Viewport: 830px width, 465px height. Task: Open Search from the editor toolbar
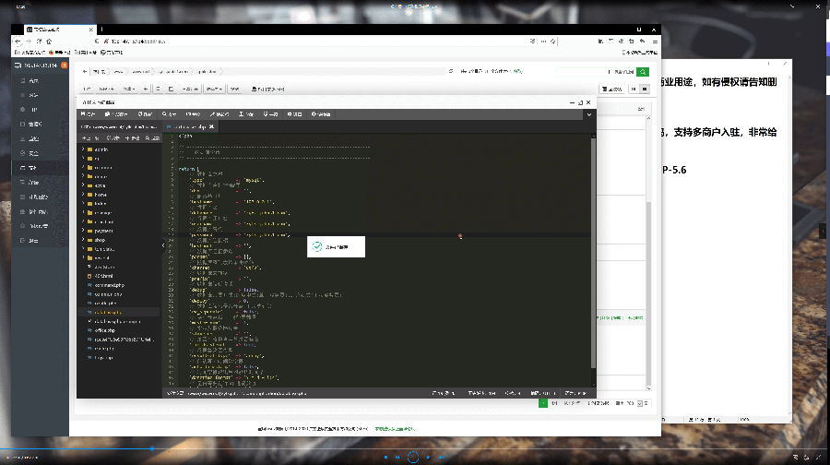point(170,114)
